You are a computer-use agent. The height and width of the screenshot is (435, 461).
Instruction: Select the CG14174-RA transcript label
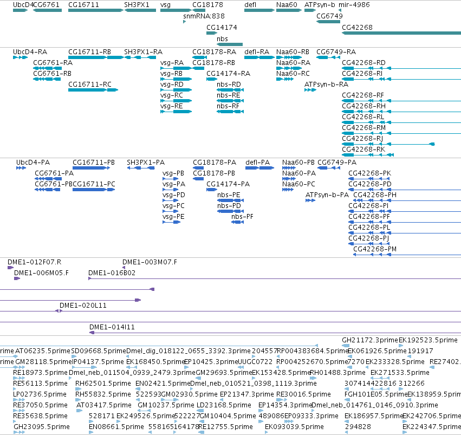pyautogui.click(x=229, y=74)
